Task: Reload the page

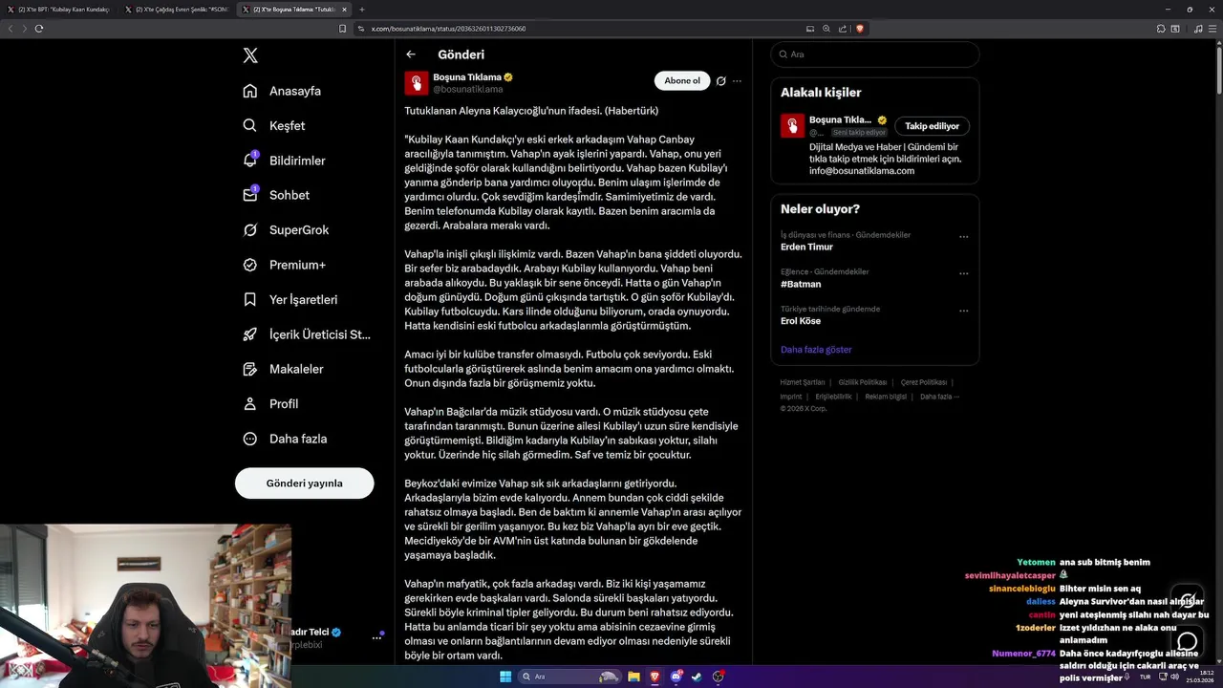Action: tap(39, 29)
